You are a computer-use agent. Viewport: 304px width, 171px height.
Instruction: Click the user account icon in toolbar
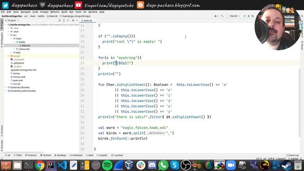point(216,16)
